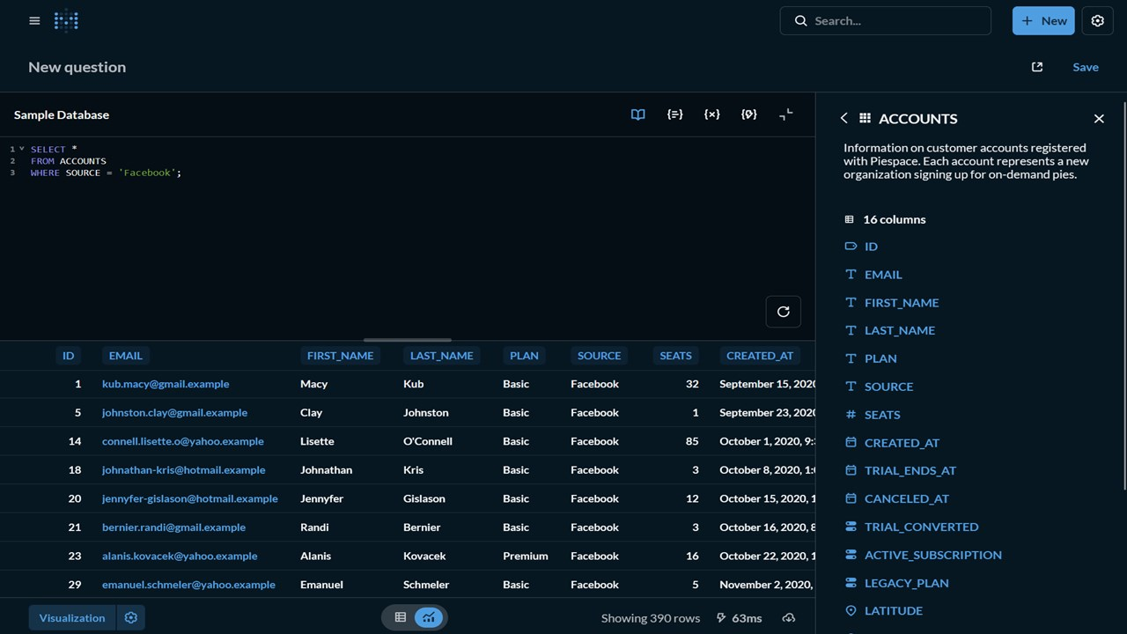Click inside the Search field
This screenshot has height=634, width=1127.
pos(885,20)
